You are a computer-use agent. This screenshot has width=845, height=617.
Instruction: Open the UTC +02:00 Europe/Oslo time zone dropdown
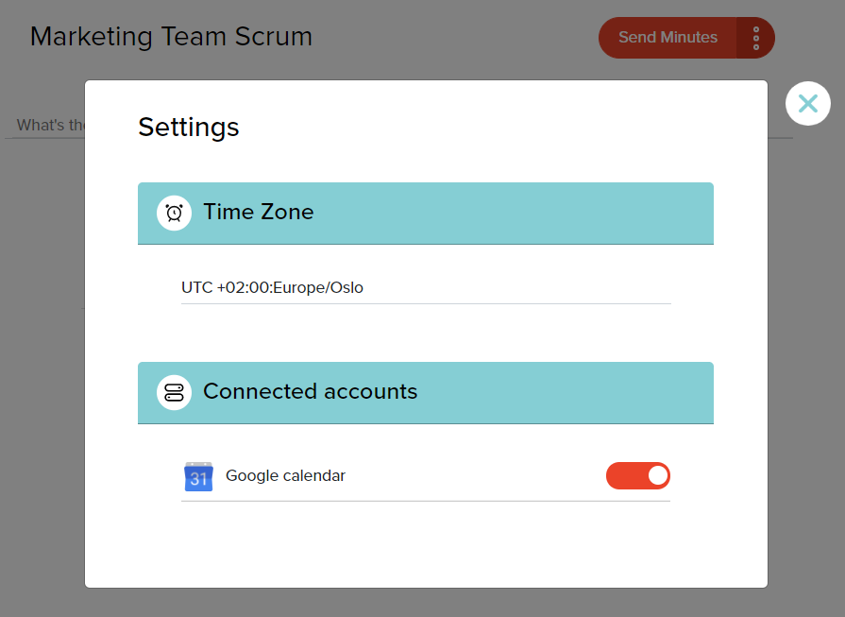point(426,287)
